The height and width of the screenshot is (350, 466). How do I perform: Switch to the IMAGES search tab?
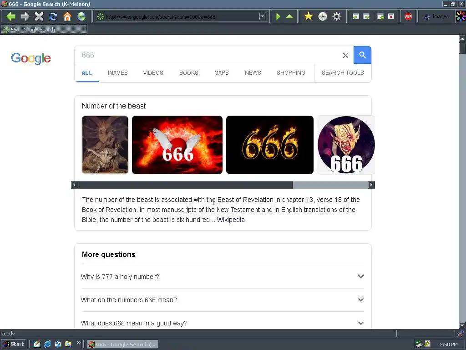pyautogui.click(x=118, y=73)
